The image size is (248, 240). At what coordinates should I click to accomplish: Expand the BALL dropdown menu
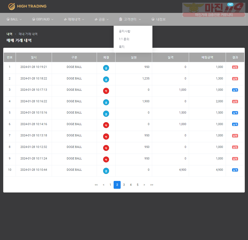coord(14,19)
